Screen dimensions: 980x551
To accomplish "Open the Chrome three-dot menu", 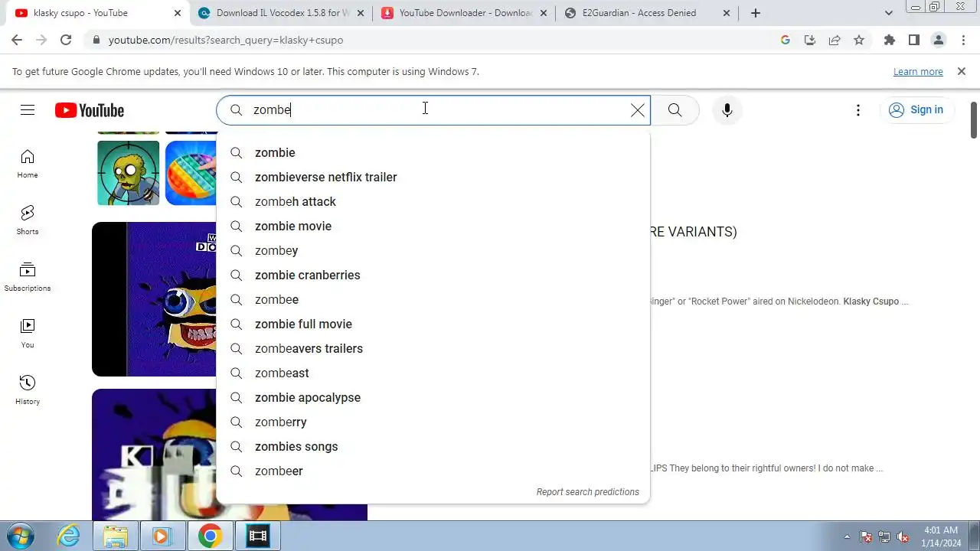I will (x=963, y=40).
